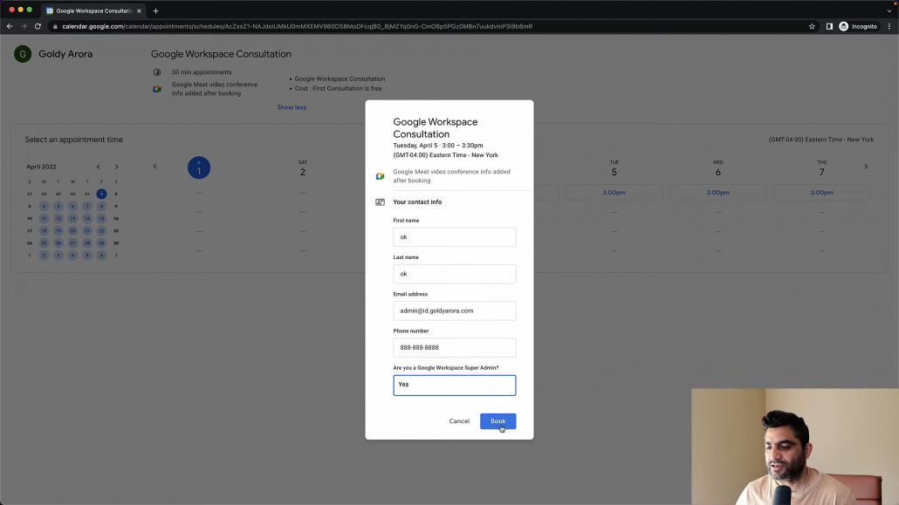This screenshot has width=899, height=505.
Task: Click Goldy Arora avatar icon
Action: [x=23, y=54]
